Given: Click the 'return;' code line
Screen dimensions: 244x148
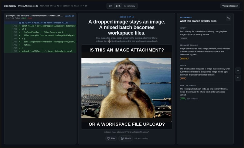Looking at the screenshot, I should [40, 45].
